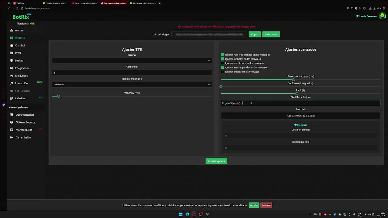Open the browser easy setup menu icon
Viewport: 388px width, 218px height.
point(384,8)
